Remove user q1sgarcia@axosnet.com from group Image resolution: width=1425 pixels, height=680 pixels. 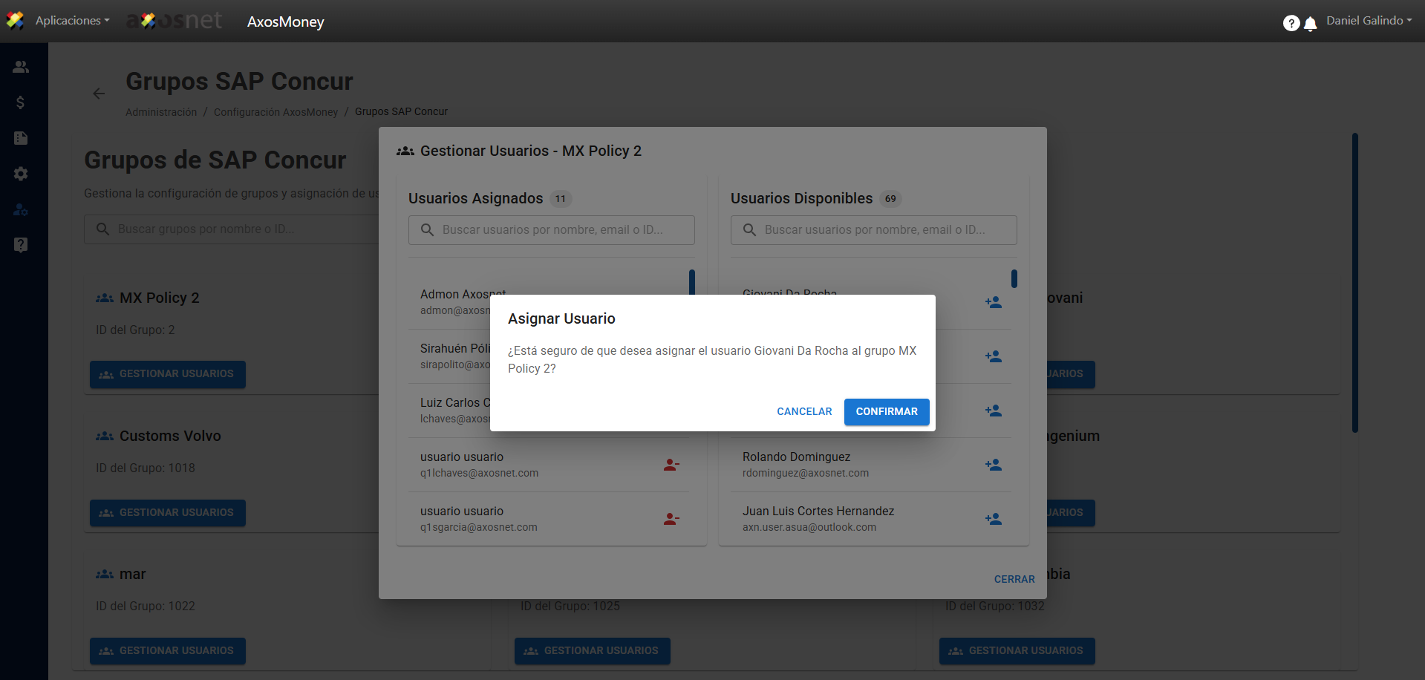click(x=671, y=519)
